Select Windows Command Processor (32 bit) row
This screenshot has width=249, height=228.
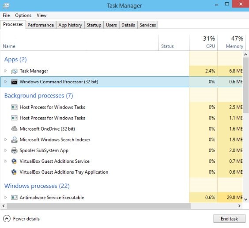click(121, 82)
